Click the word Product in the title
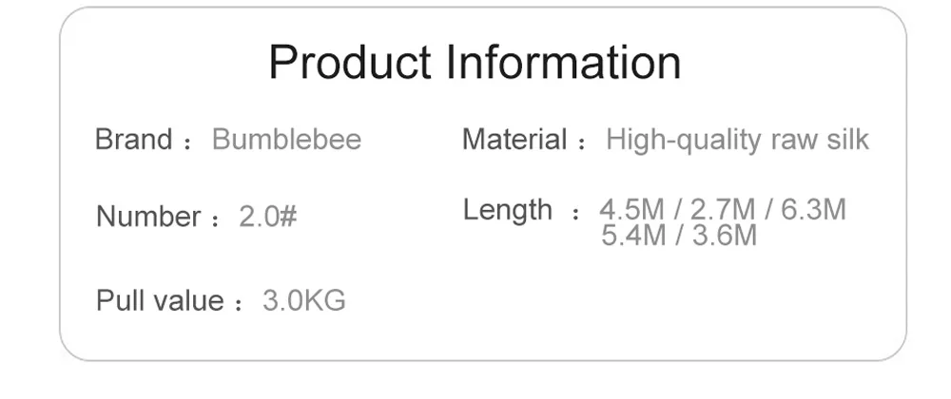 pos(350,62)
